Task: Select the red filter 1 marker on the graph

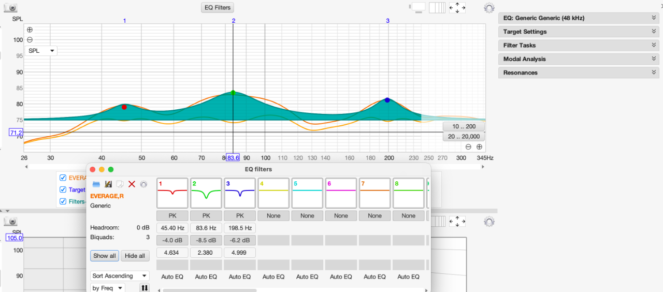Action: [124, 107]
